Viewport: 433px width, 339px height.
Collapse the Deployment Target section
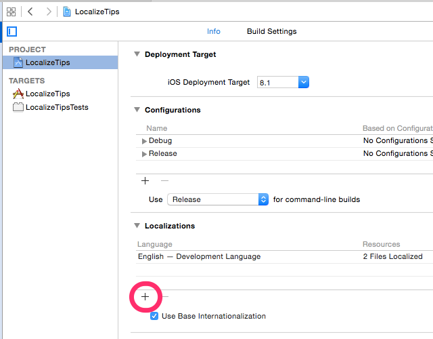coord(137,54)
